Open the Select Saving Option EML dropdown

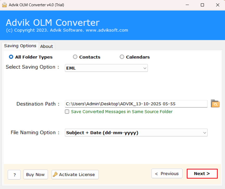pyautogui.click(x=106, y=68)
